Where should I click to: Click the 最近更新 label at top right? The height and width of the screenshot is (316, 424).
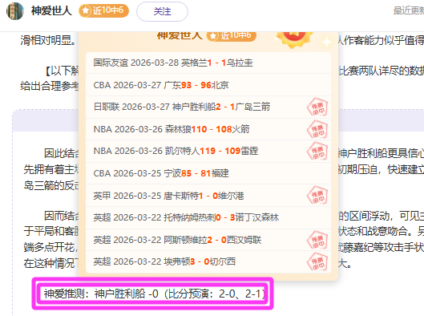tap(409, 10)
